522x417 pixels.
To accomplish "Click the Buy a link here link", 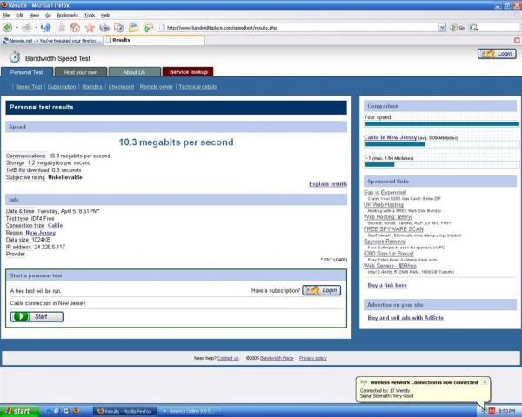I will click(387, 285).
